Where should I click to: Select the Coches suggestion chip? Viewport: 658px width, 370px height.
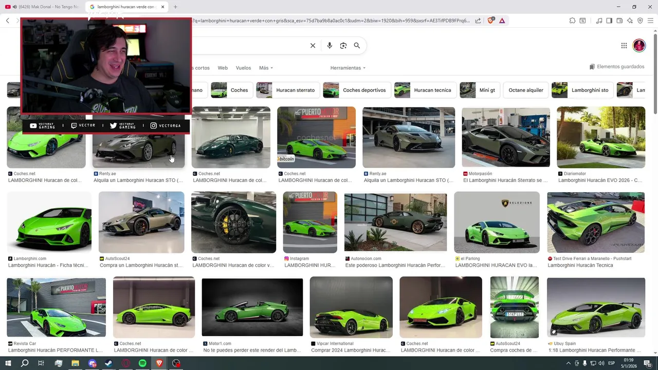(232, 90)
